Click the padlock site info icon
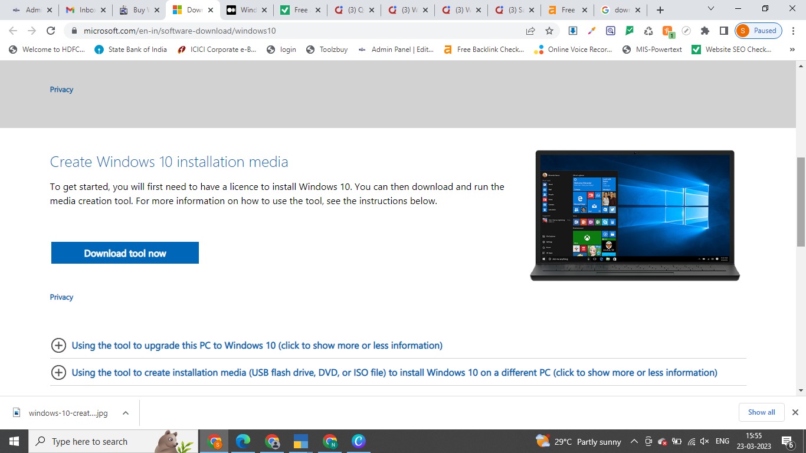This screenshot has width=806, height=453. [x=74, y=31]
